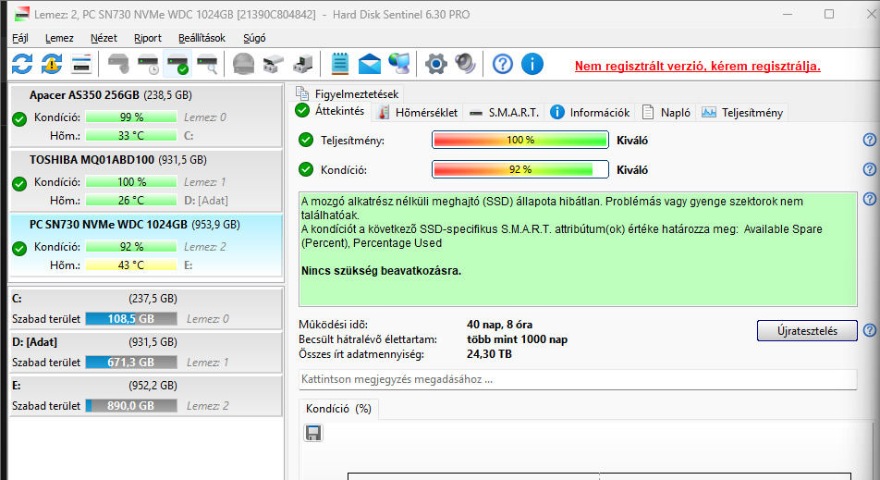Click the 108,5 GB free space bar

pyautogui.click(x=131, y=319)
